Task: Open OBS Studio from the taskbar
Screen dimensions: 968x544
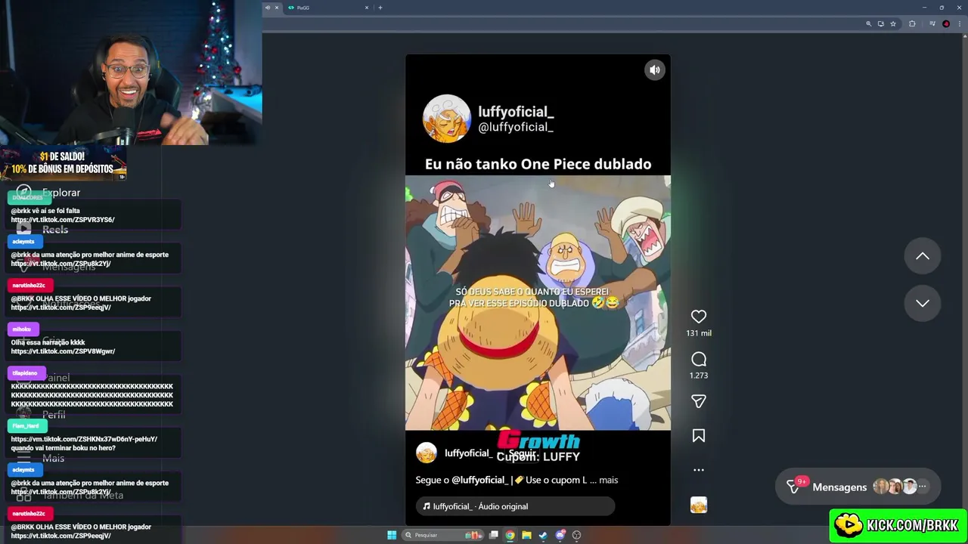Action: tap(576, 535)
